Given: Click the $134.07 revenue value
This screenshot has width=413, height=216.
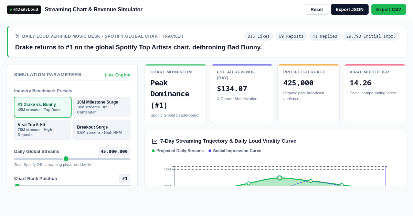Looking at the screenshot, I should (x=232, y=89).
